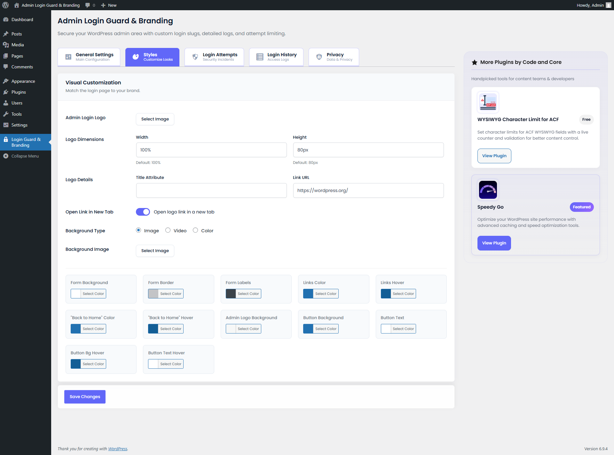Screen dimensions: 614x455
Task: Open the Plugins icon in sidebar
Action: pos(6,92)
